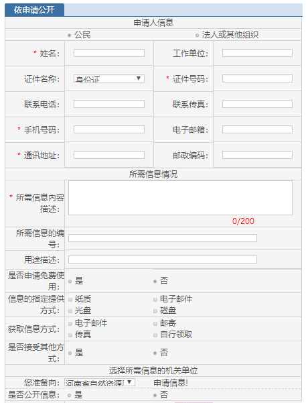This screenshot has width=308, height=403.
Task: Click the 电子邮箱 input field
Action: 257,129
